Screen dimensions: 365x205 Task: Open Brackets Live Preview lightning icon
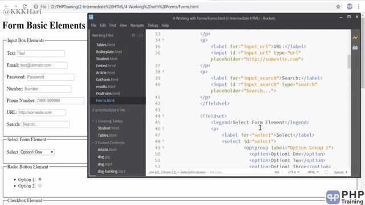tap(355, 38)
